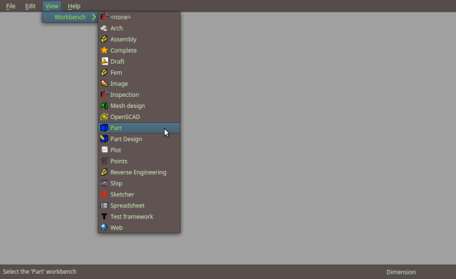
Task: Click the Part Design icon
Action: click(104, 139)
